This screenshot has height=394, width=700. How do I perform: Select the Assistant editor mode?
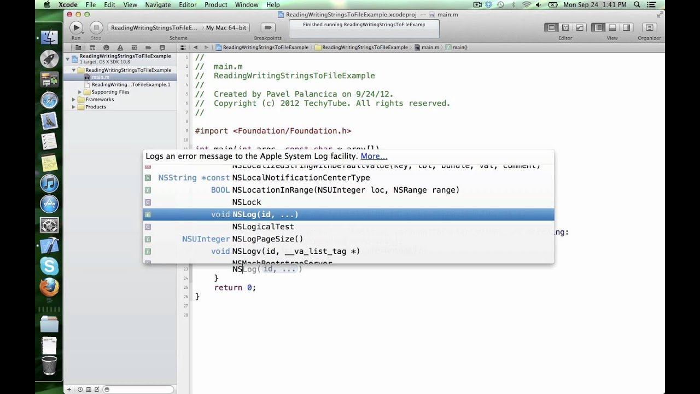[x=565, y=27]
